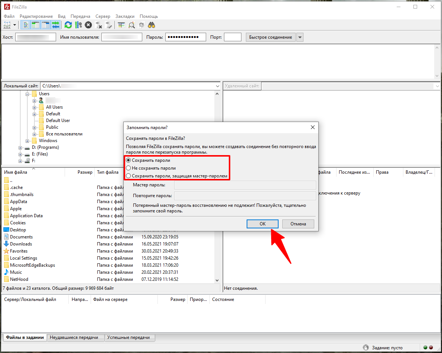Screen dimensions: 442x353
Task: Expand the D: (Programs) drive node
Action: point(20,147)
